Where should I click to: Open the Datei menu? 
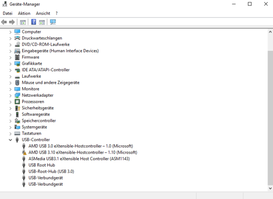click(x=7, y=13)
